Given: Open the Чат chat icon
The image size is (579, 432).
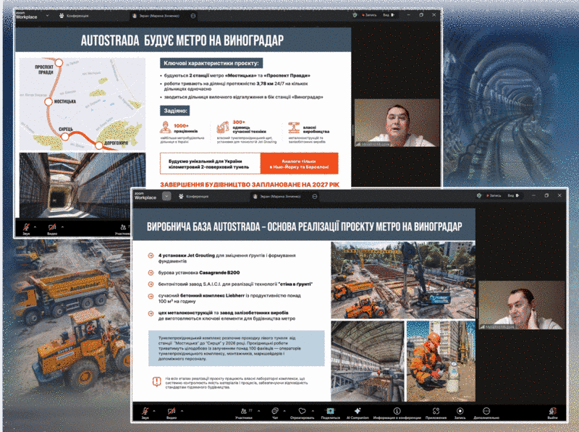Looking at the screenshot, I should (x=274, y=410).
